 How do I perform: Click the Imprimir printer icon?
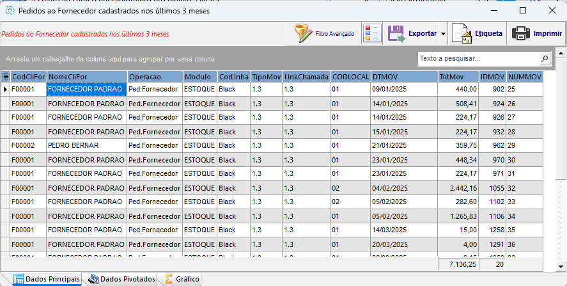click(x=520, y=33)
